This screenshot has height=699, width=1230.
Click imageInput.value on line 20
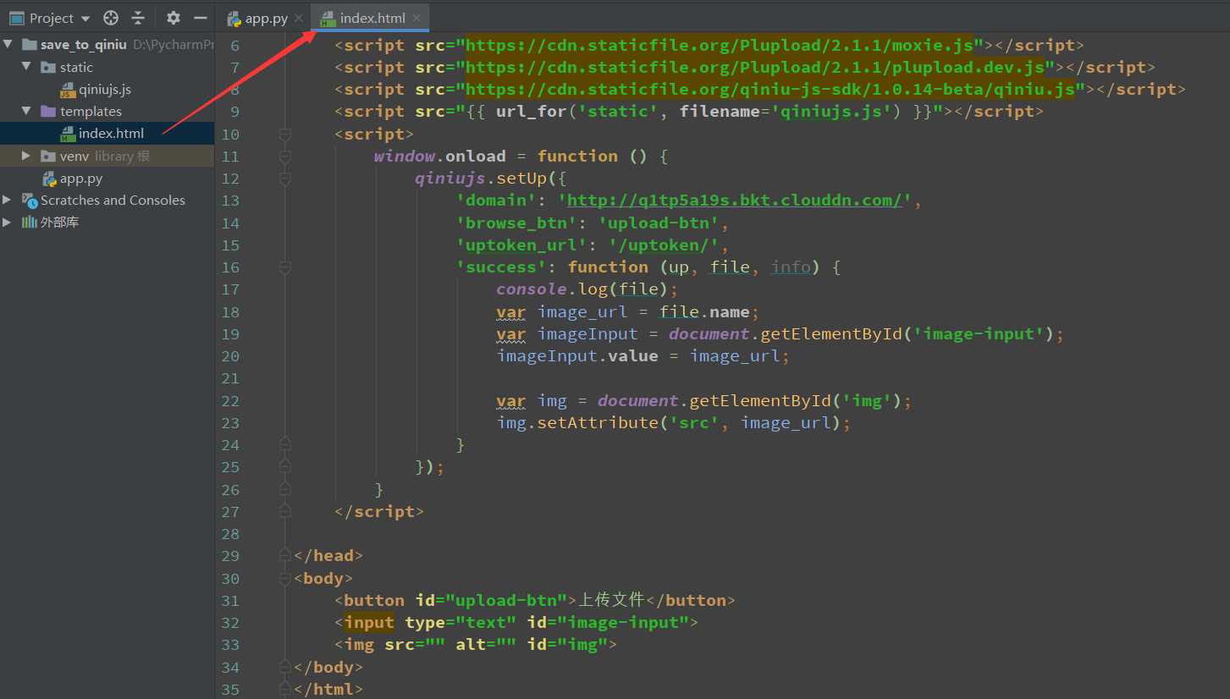tap(577, 355)
